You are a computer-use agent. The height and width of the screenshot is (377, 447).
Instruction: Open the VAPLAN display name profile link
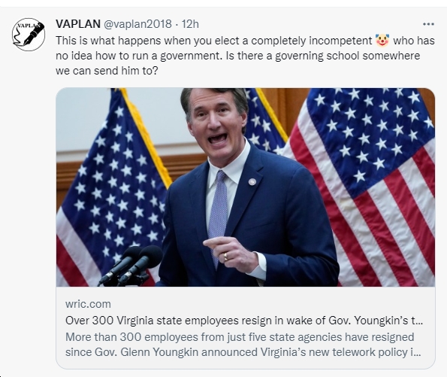tap(78, 24)
